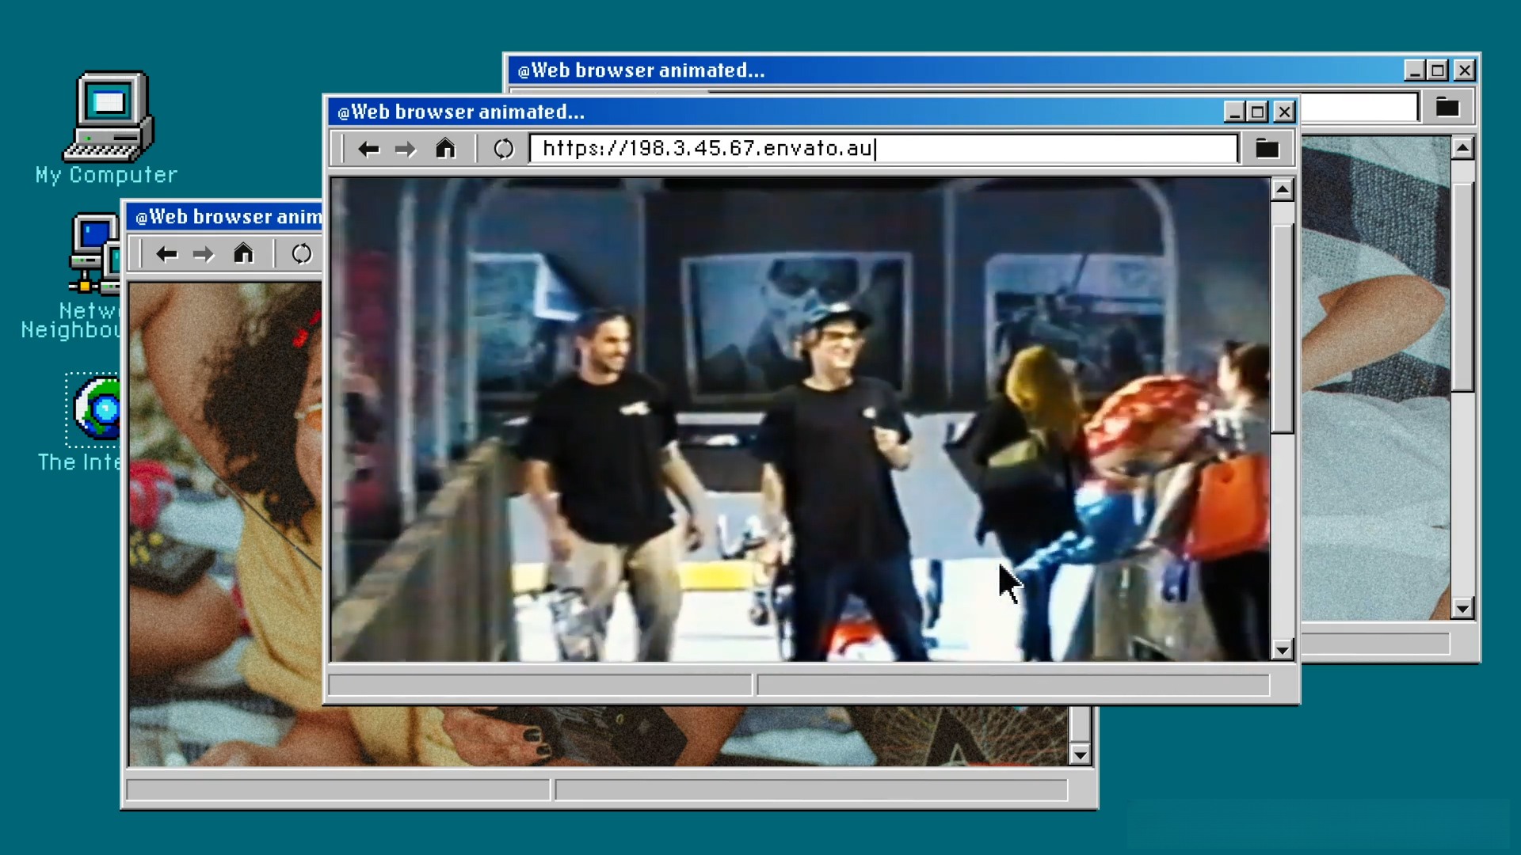The image size is (1521, 855).
Task: Click the Forward navigation arrow icon
Action: pyautogui.click(x=404, y=148)
